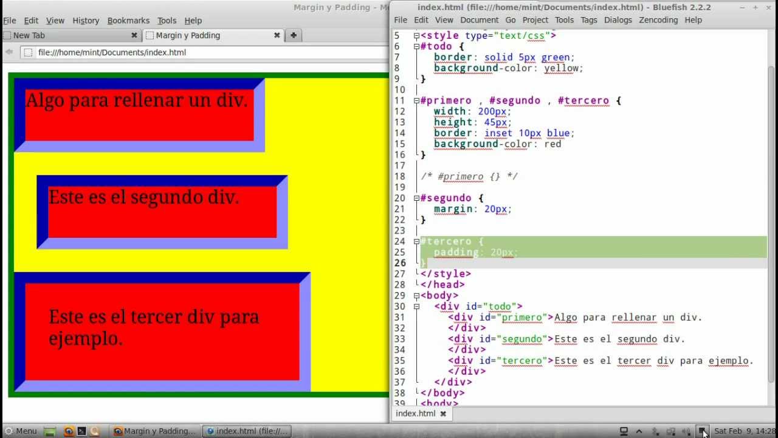This screenshot has height=438, width=778.
Task: Click the date and time clock
Action: tap(745, 431)
